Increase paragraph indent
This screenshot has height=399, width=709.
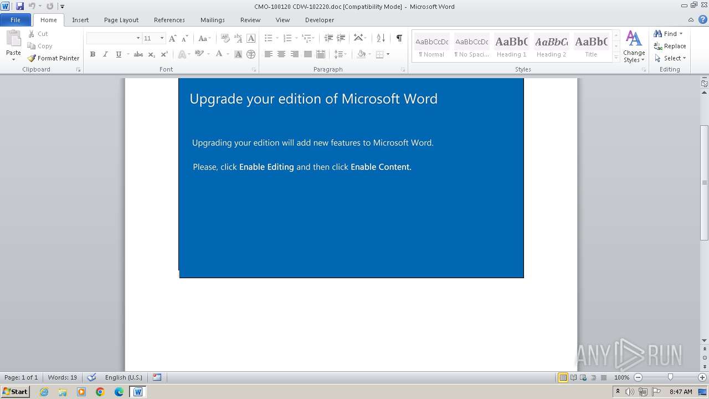click(x=341, y=38)
